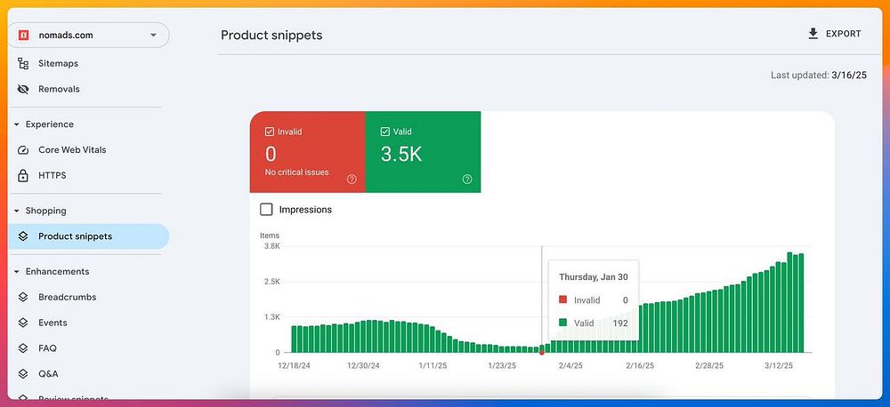Enable the Impressions checkbox
890x407 pixels.
point(266,210)
